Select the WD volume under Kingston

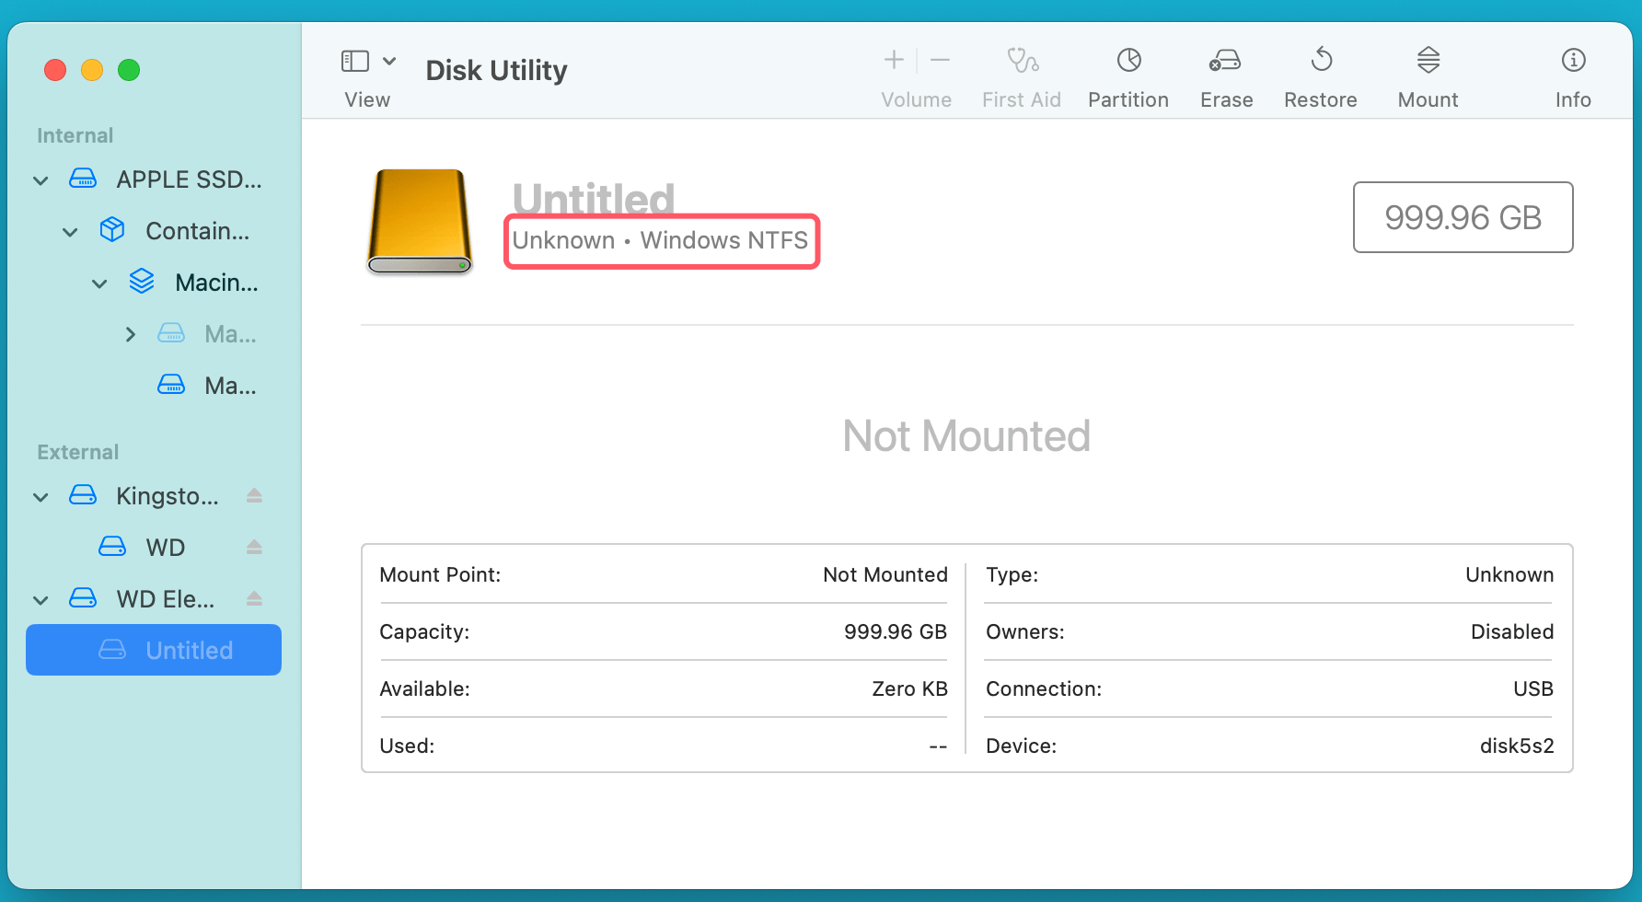click(166, 547)
